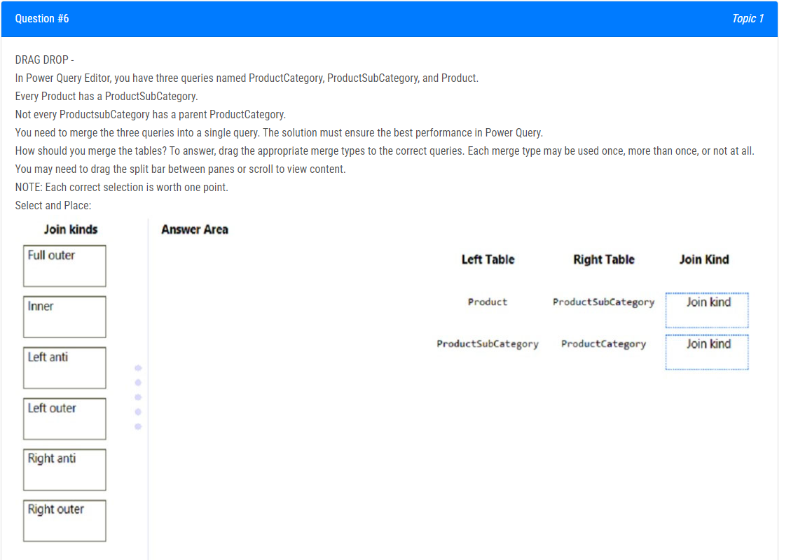Select the Inner join kind box
Image resolution: width=805 pixels, height=560 pixels.
tap(64, 316)
